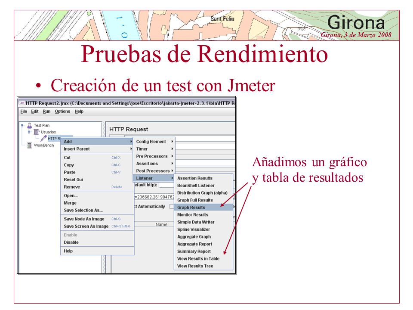Add Simple Data Writer listener
Image resolution: width=413 pixels, height=310 pixels.
pyautogui.click(x=203, y=222)
